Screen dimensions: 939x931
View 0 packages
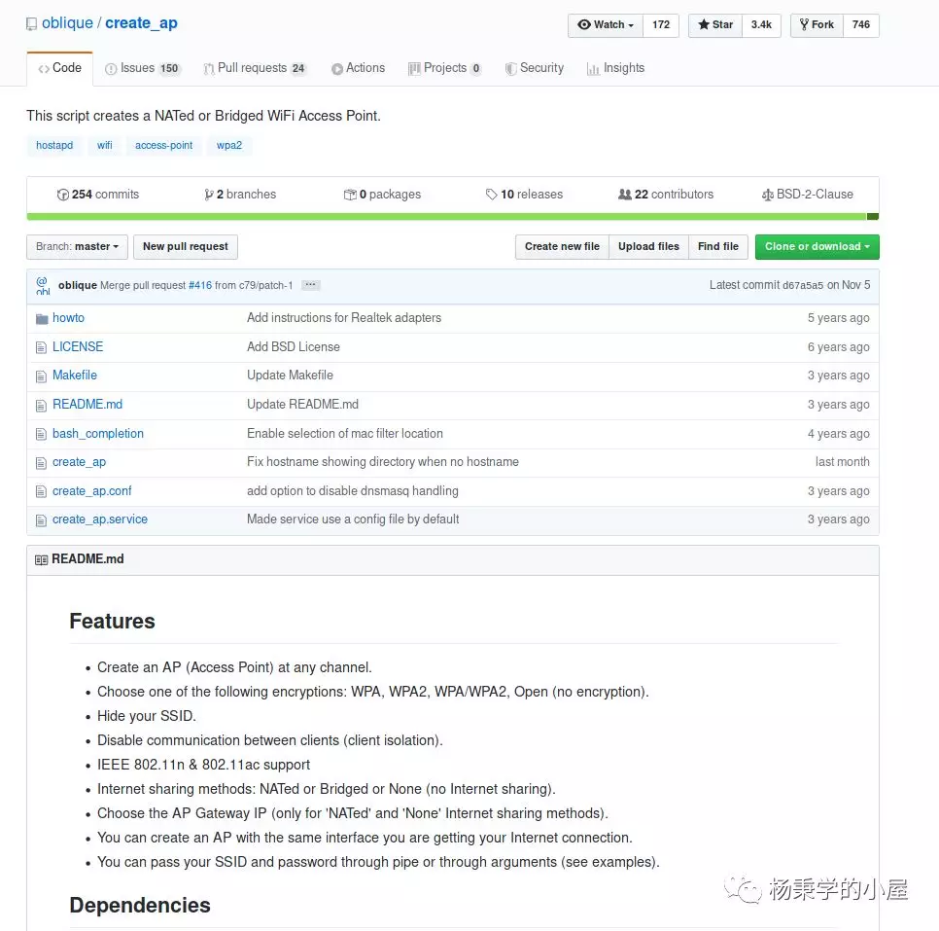tap(382, 195)
